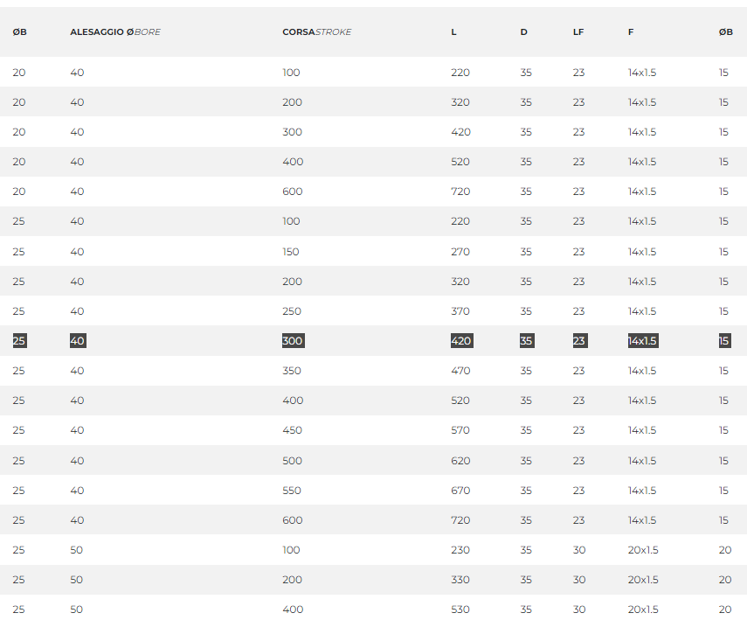Select the stroke value 150 cell

291,252
